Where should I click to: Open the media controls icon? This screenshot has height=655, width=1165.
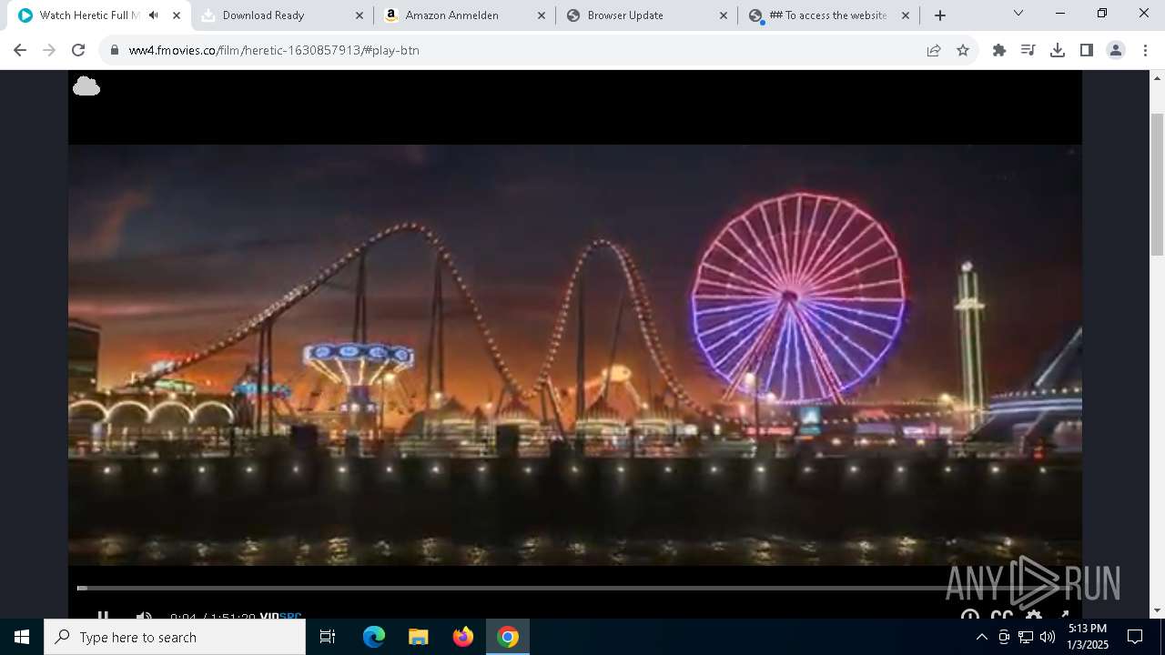[1028, 50]
